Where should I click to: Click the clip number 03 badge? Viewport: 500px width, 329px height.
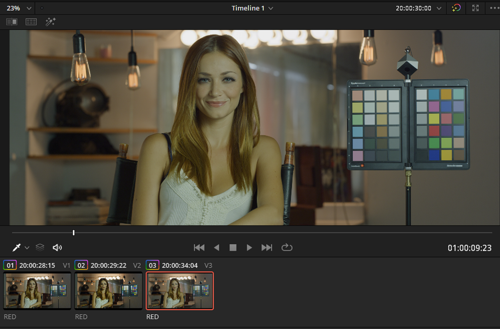152,265
